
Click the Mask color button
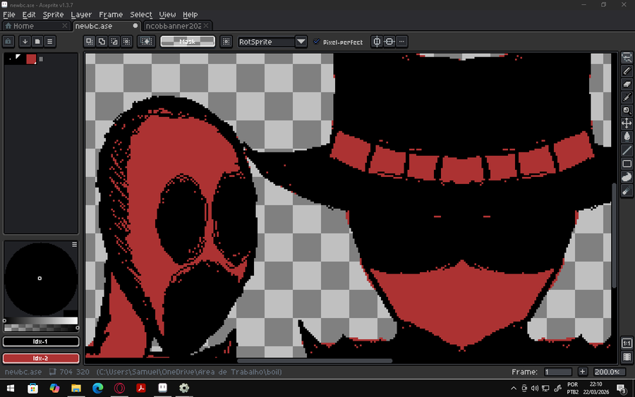tap(188, 42)
